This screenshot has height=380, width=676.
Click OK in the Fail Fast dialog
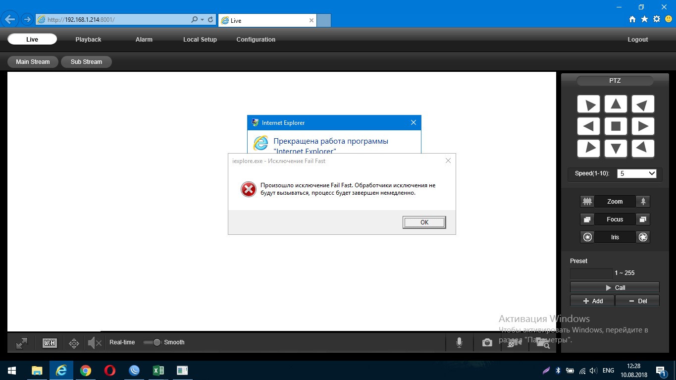point(424,222)
